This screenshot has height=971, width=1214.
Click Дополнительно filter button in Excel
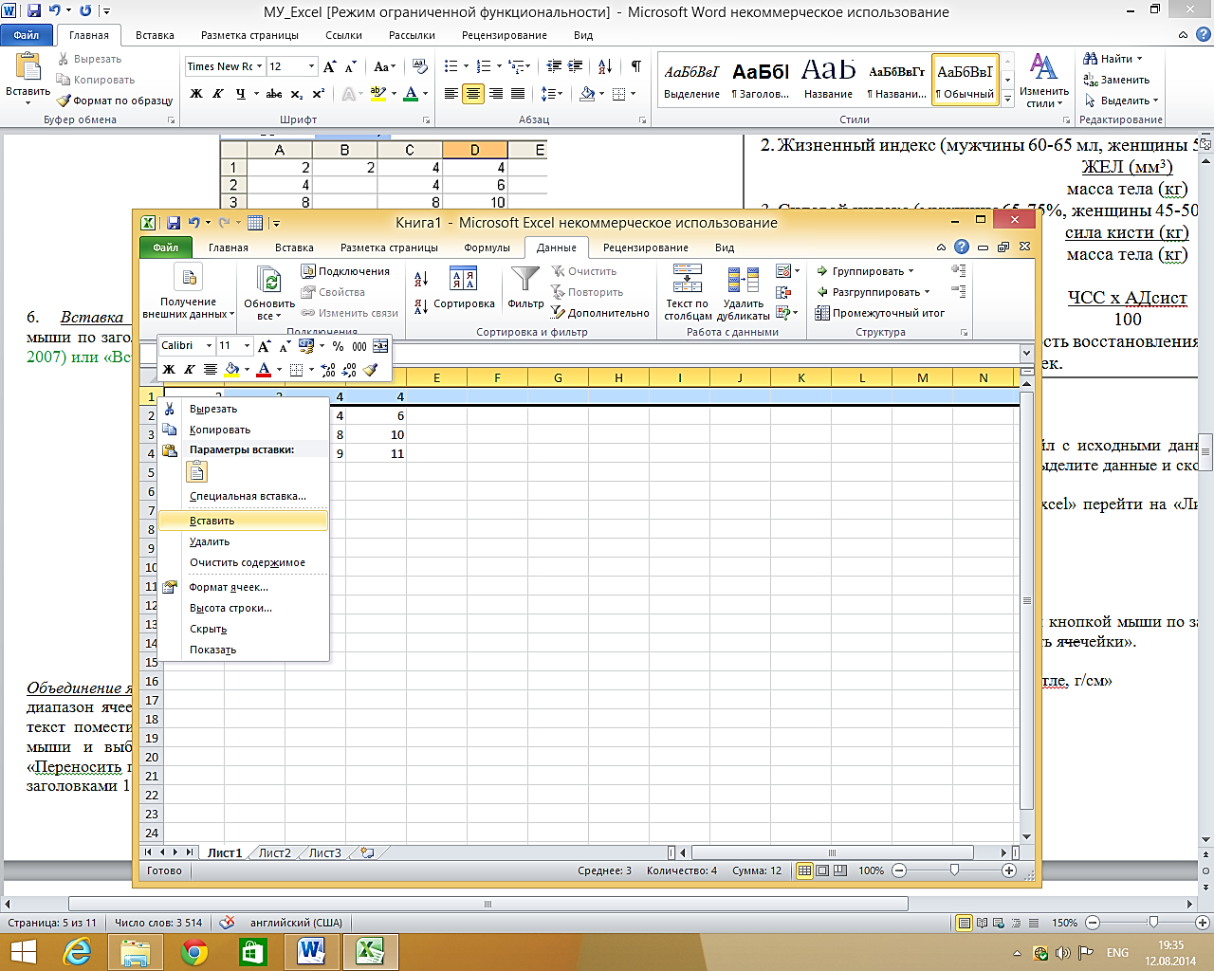coord(600,313)
